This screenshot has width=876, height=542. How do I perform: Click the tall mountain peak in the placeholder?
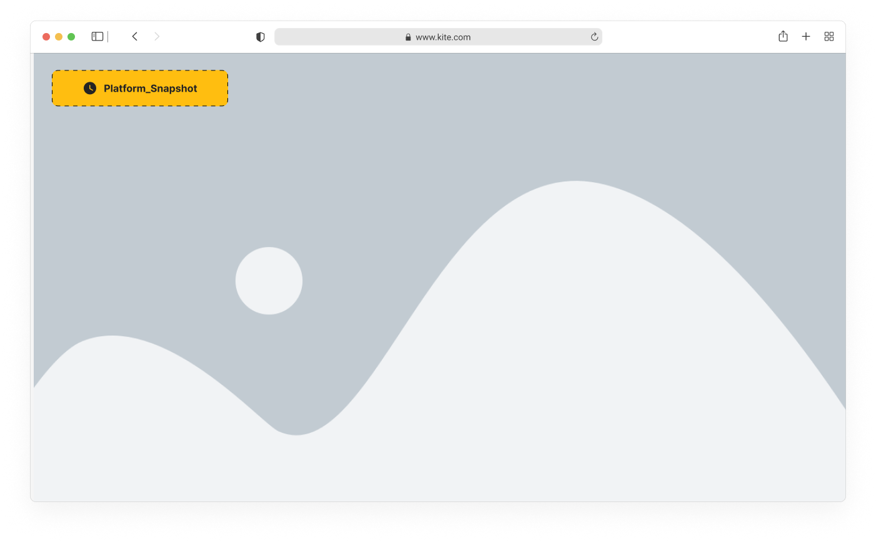pyautogui.click(x=575, y=249)
